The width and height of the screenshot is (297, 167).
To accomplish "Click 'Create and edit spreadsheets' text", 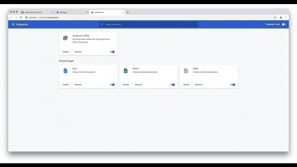I will tap(145, 72).
